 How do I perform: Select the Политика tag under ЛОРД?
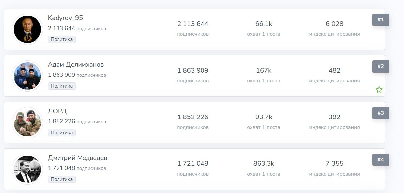pos(62,133)
